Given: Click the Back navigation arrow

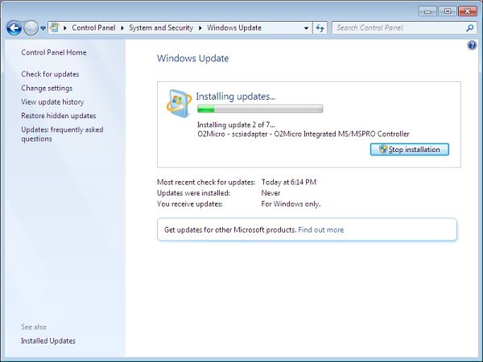Looking at the screenshot, I should [x=14, y=28].
